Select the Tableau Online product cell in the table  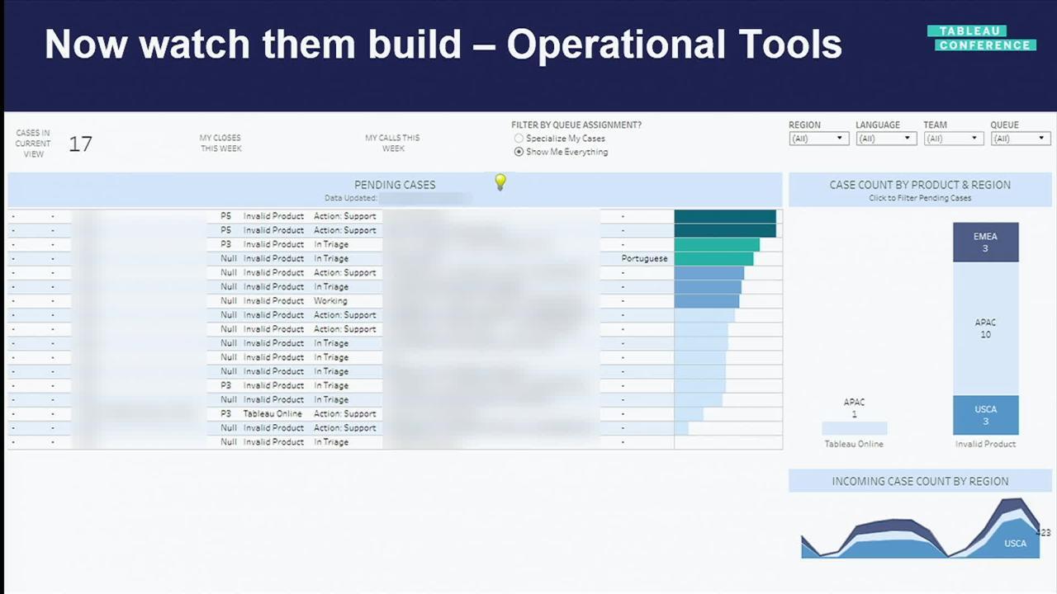click(273, 414)
